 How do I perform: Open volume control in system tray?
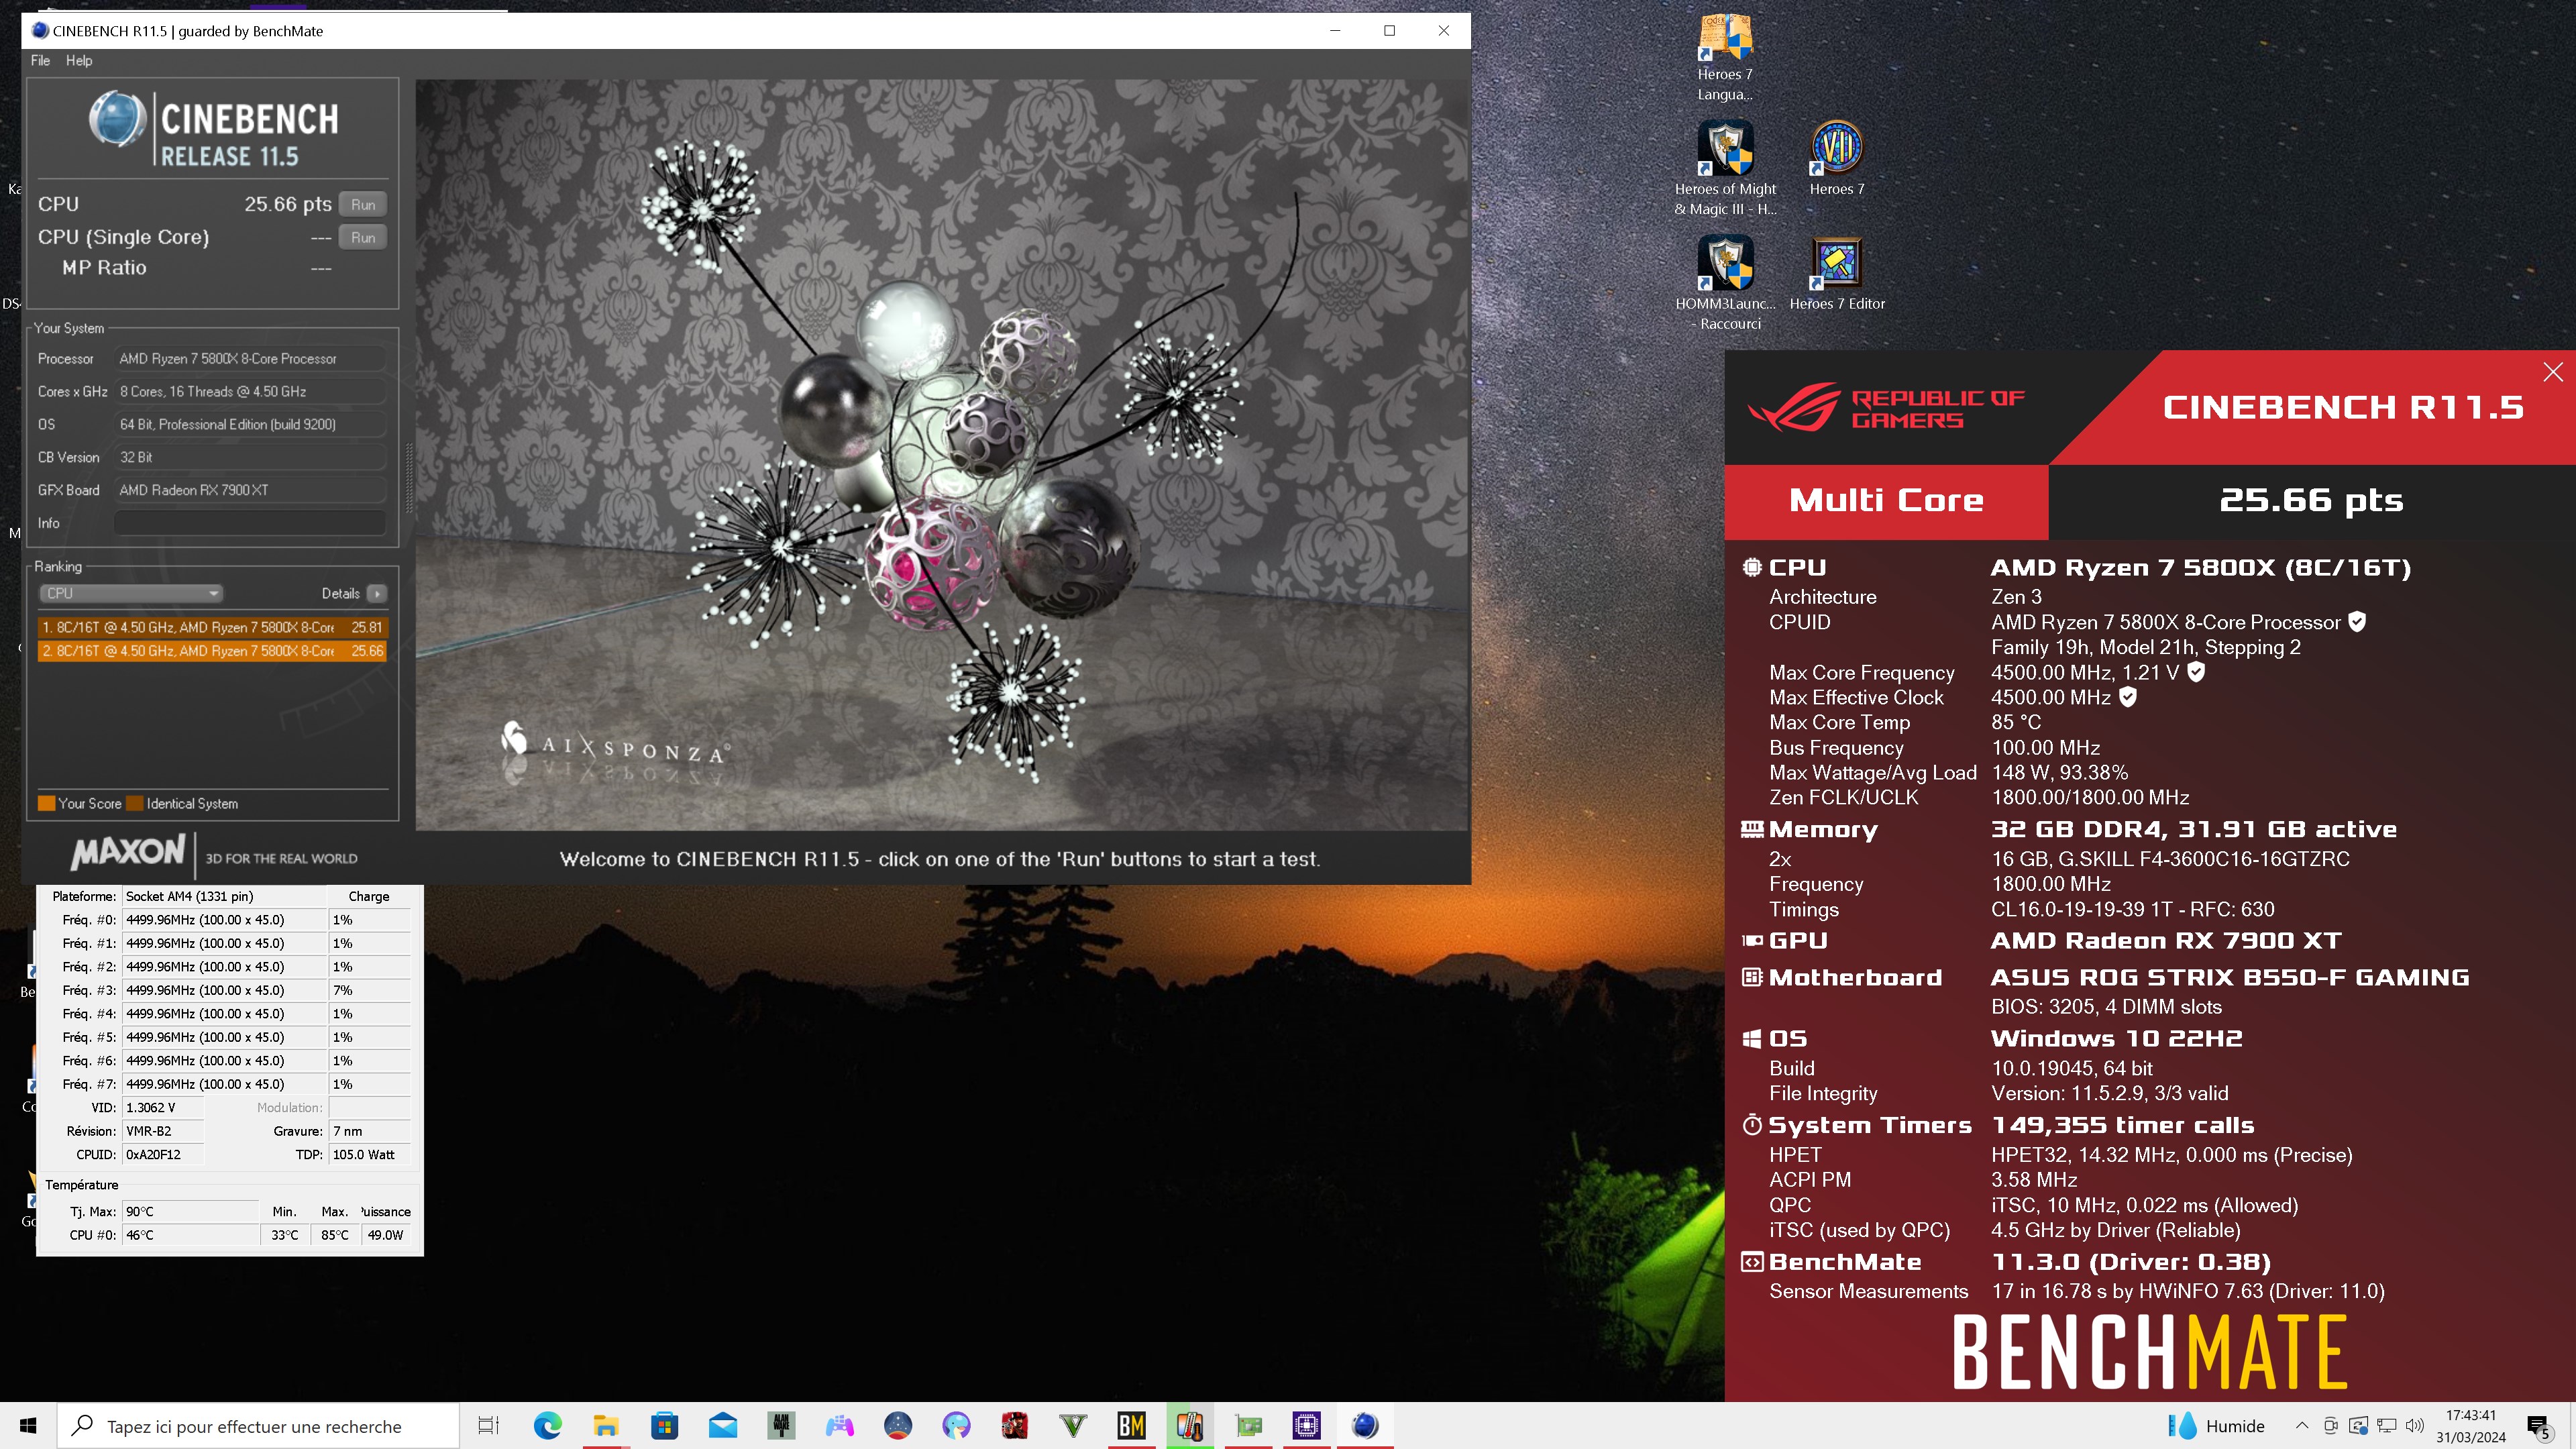tap(2415, 1426)
